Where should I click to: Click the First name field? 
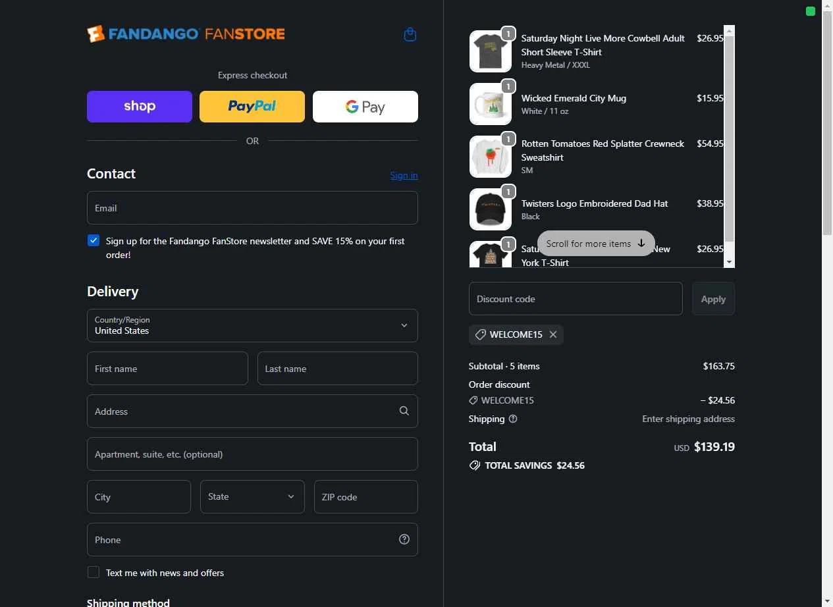point(167,369)
